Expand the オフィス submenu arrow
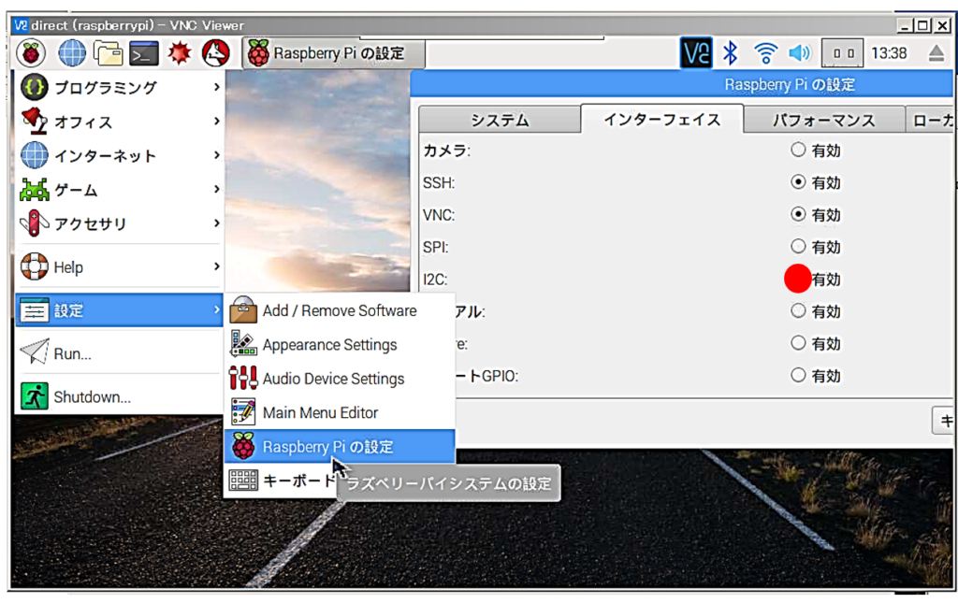The height and width of the screenshot is (603, 958). (x=216, y=122)
